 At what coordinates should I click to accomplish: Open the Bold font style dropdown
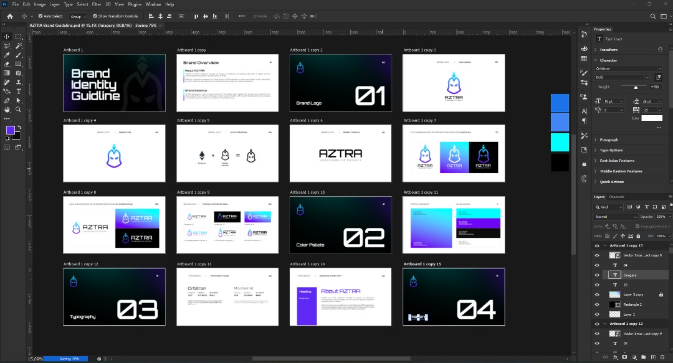622,77
